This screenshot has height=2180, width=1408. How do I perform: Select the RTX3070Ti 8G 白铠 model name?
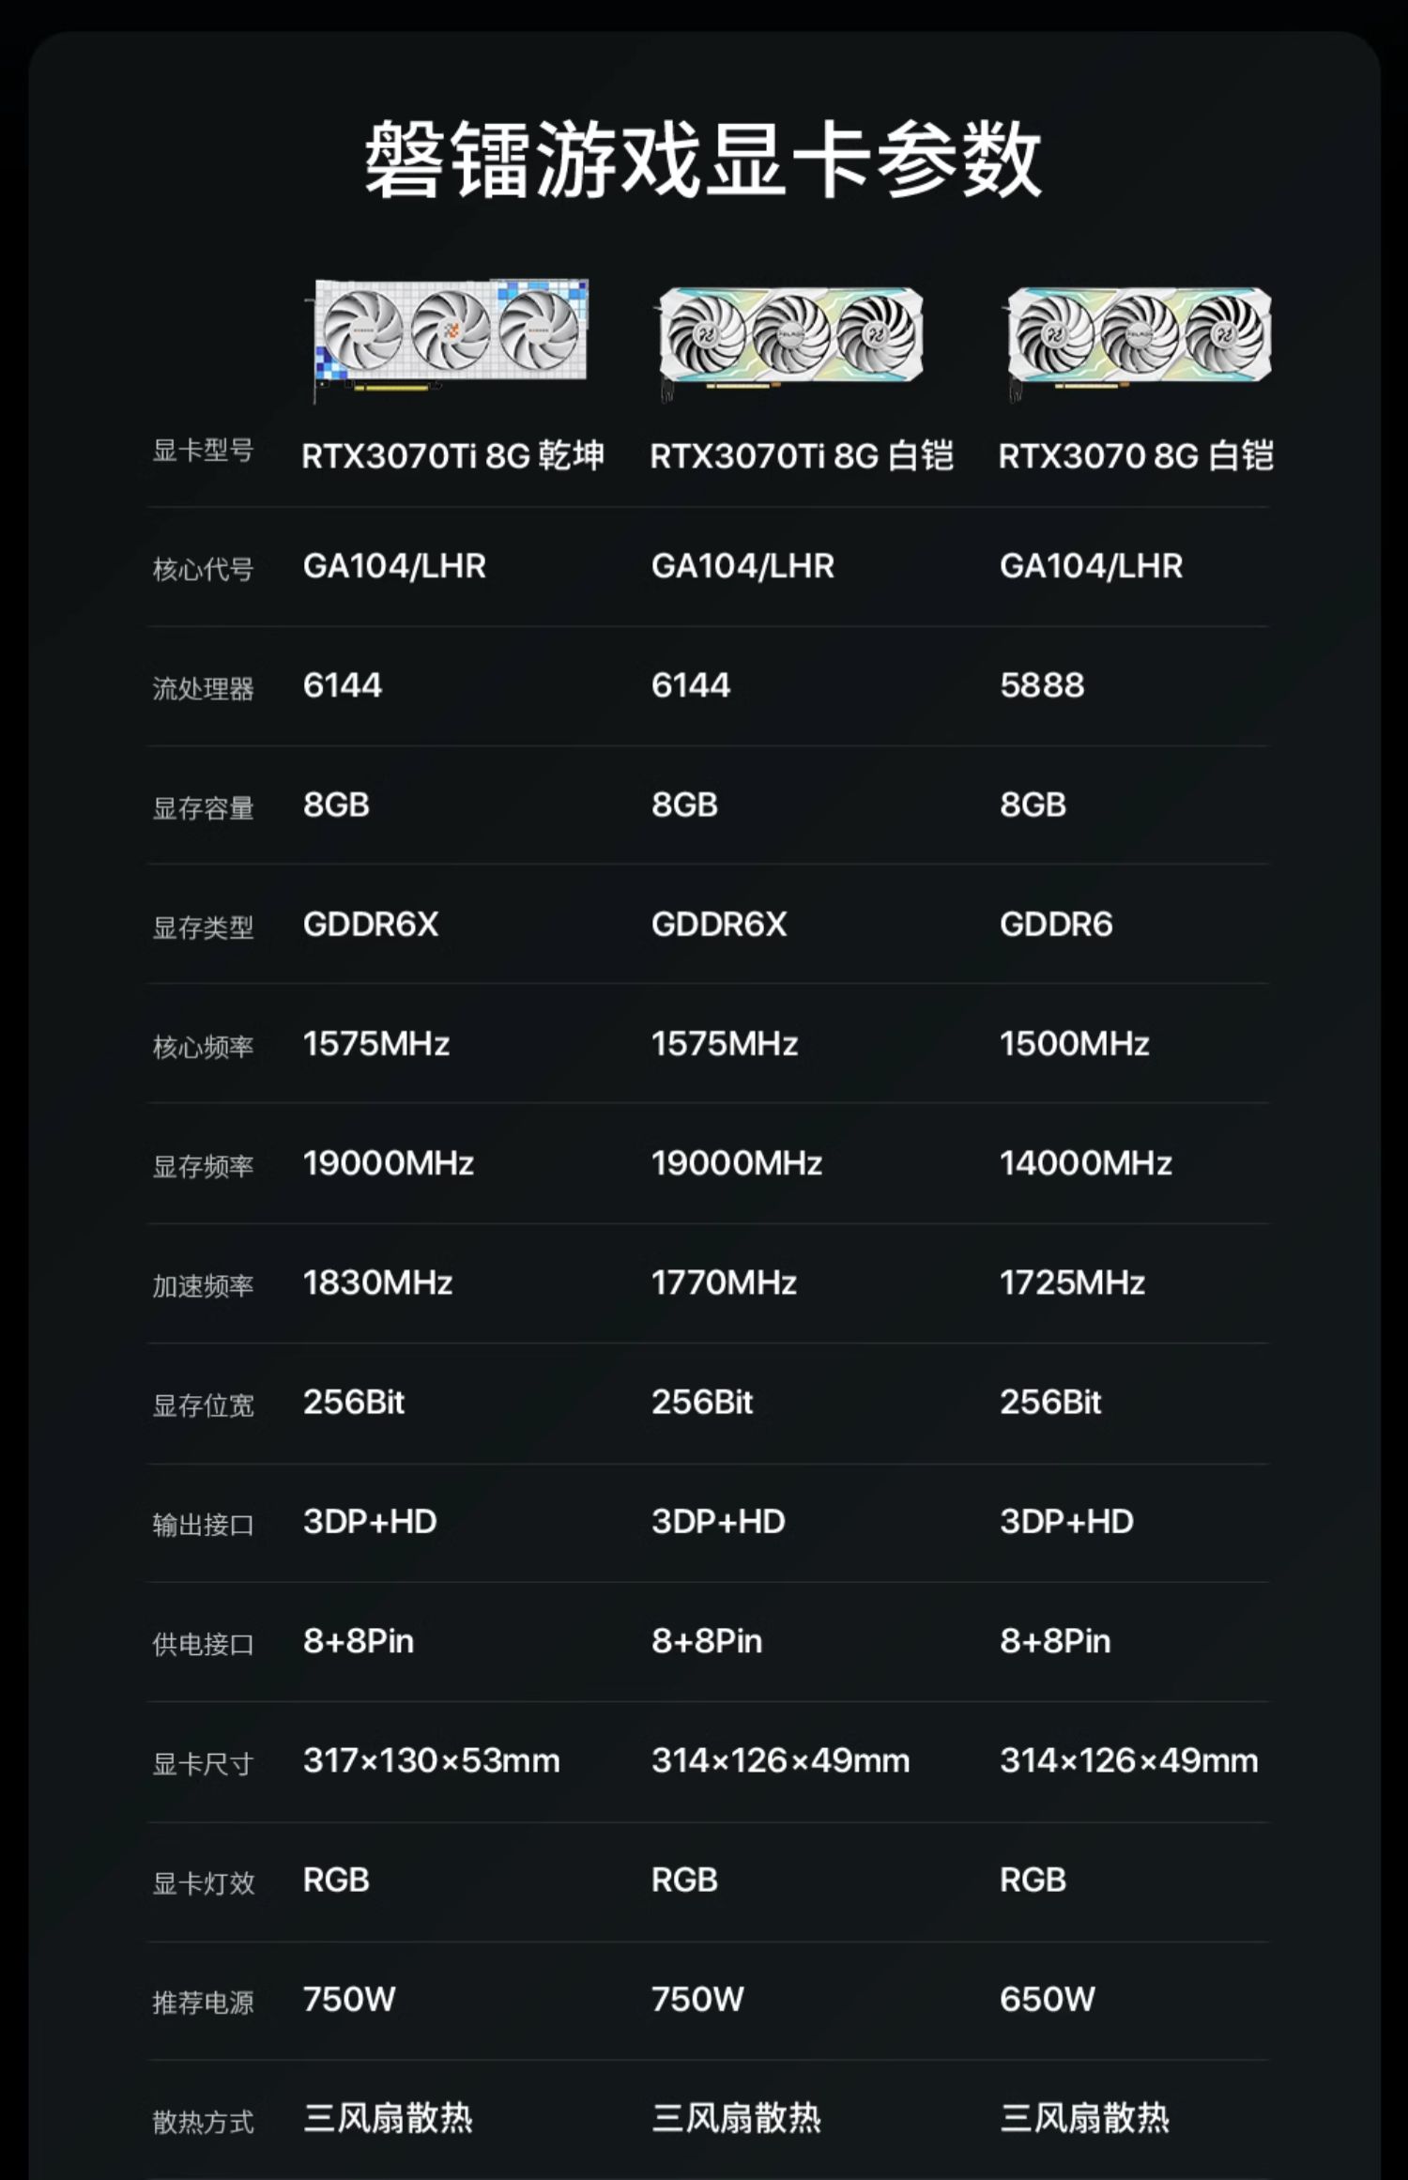tap(802, 456)
